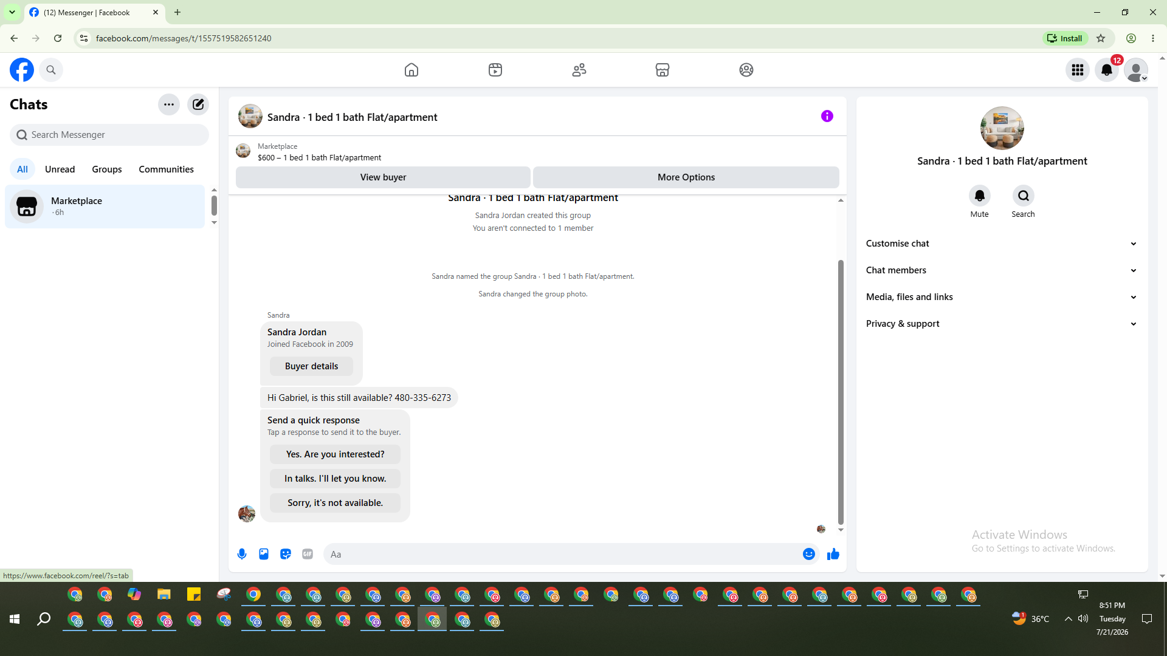
Task: Open the Marketplace storefront icon in top navigation
Action: click(663, 70)
